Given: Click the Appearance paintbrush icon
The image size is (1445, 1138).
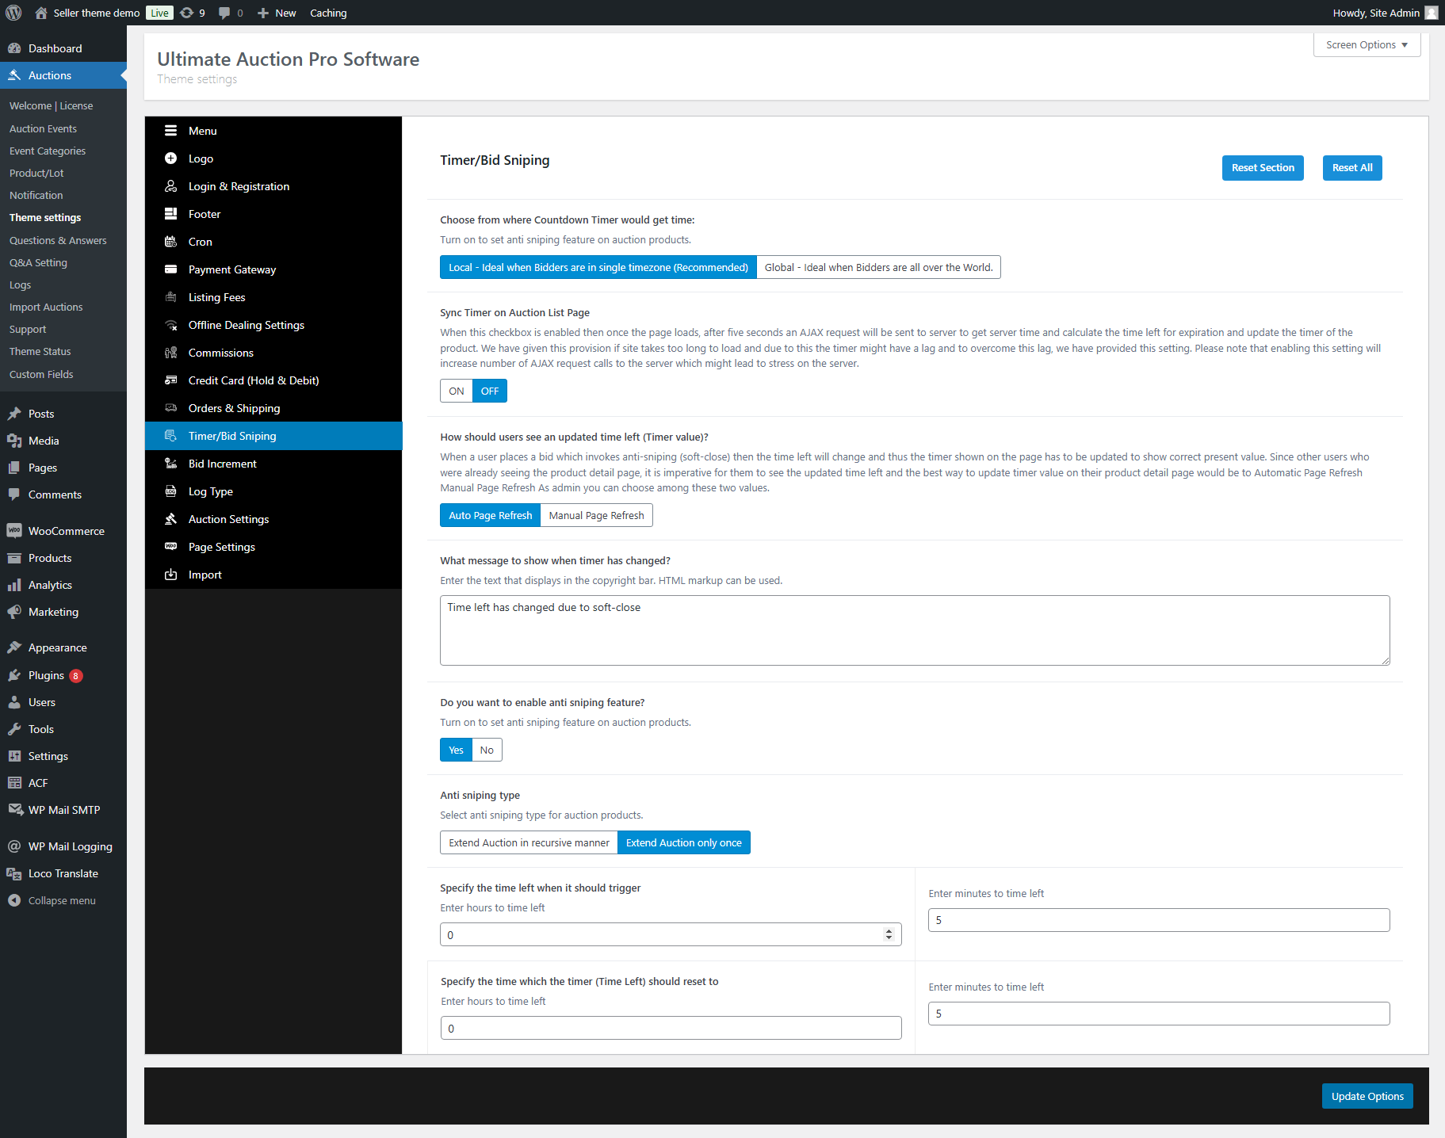Looking at the screenshot, I should pos(14,647).
